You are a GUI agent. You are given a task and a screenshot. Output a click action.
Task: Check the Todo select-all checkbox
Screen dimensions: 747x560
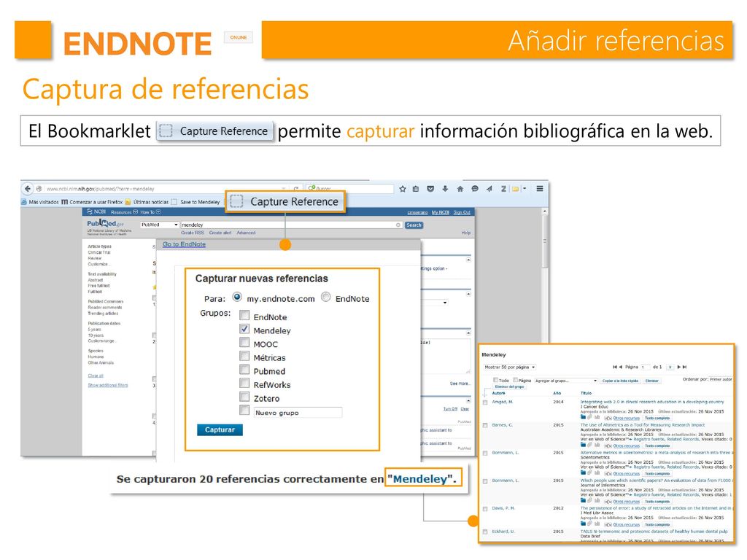(x=495, y=380)
